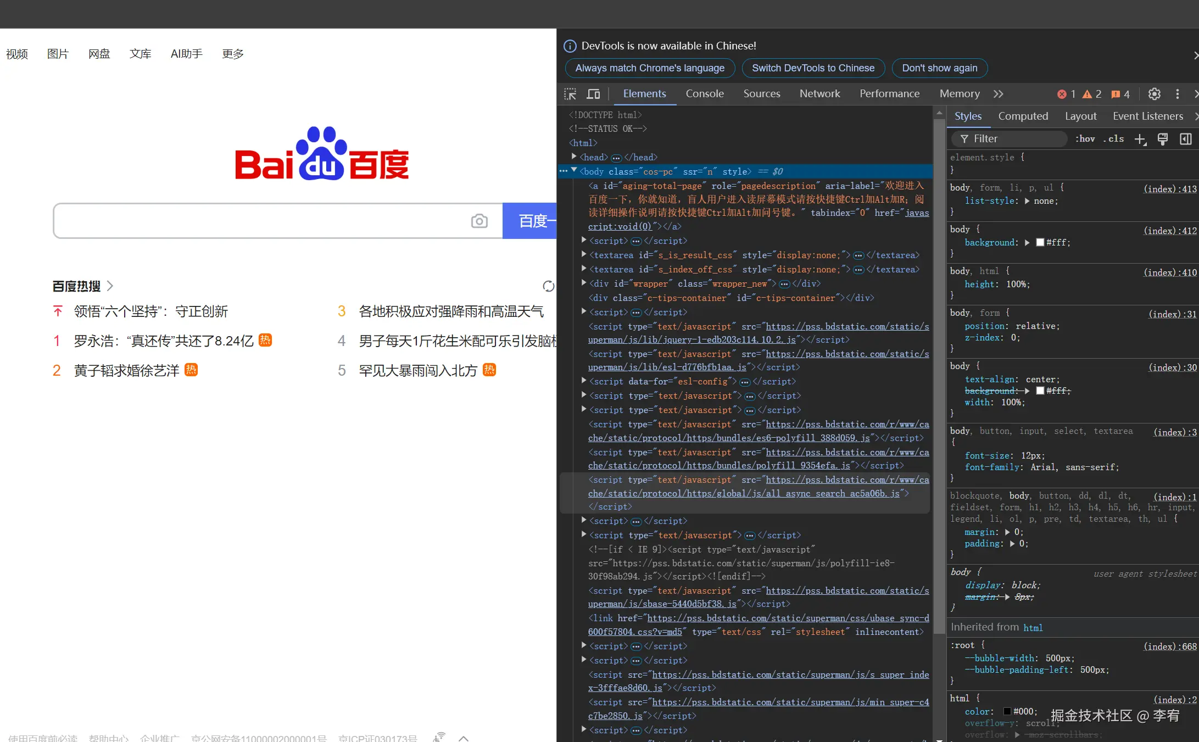Click the #fff background color swatch
The height and width of the screenshot is (742, 1199).
tap(1040, 242)
